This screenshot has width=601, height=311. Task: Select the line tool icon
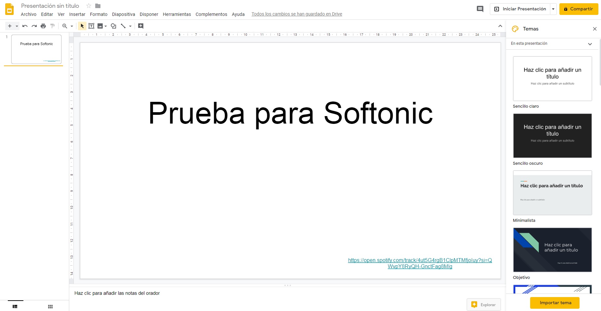tap(123, 26)
